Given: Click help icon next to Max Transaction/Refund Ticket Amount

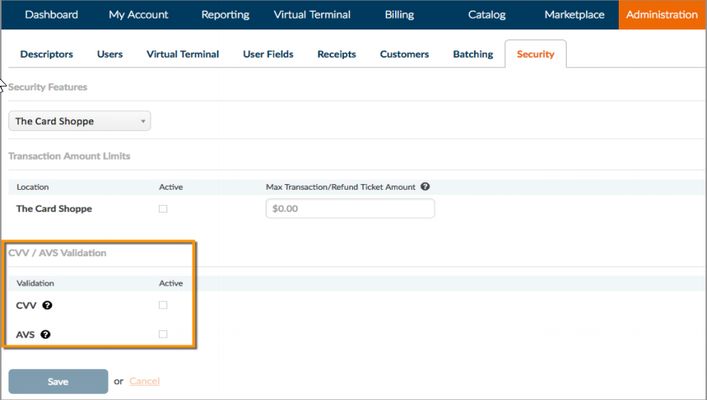Looking at the screenshot, I should click(x=425, y=187).
